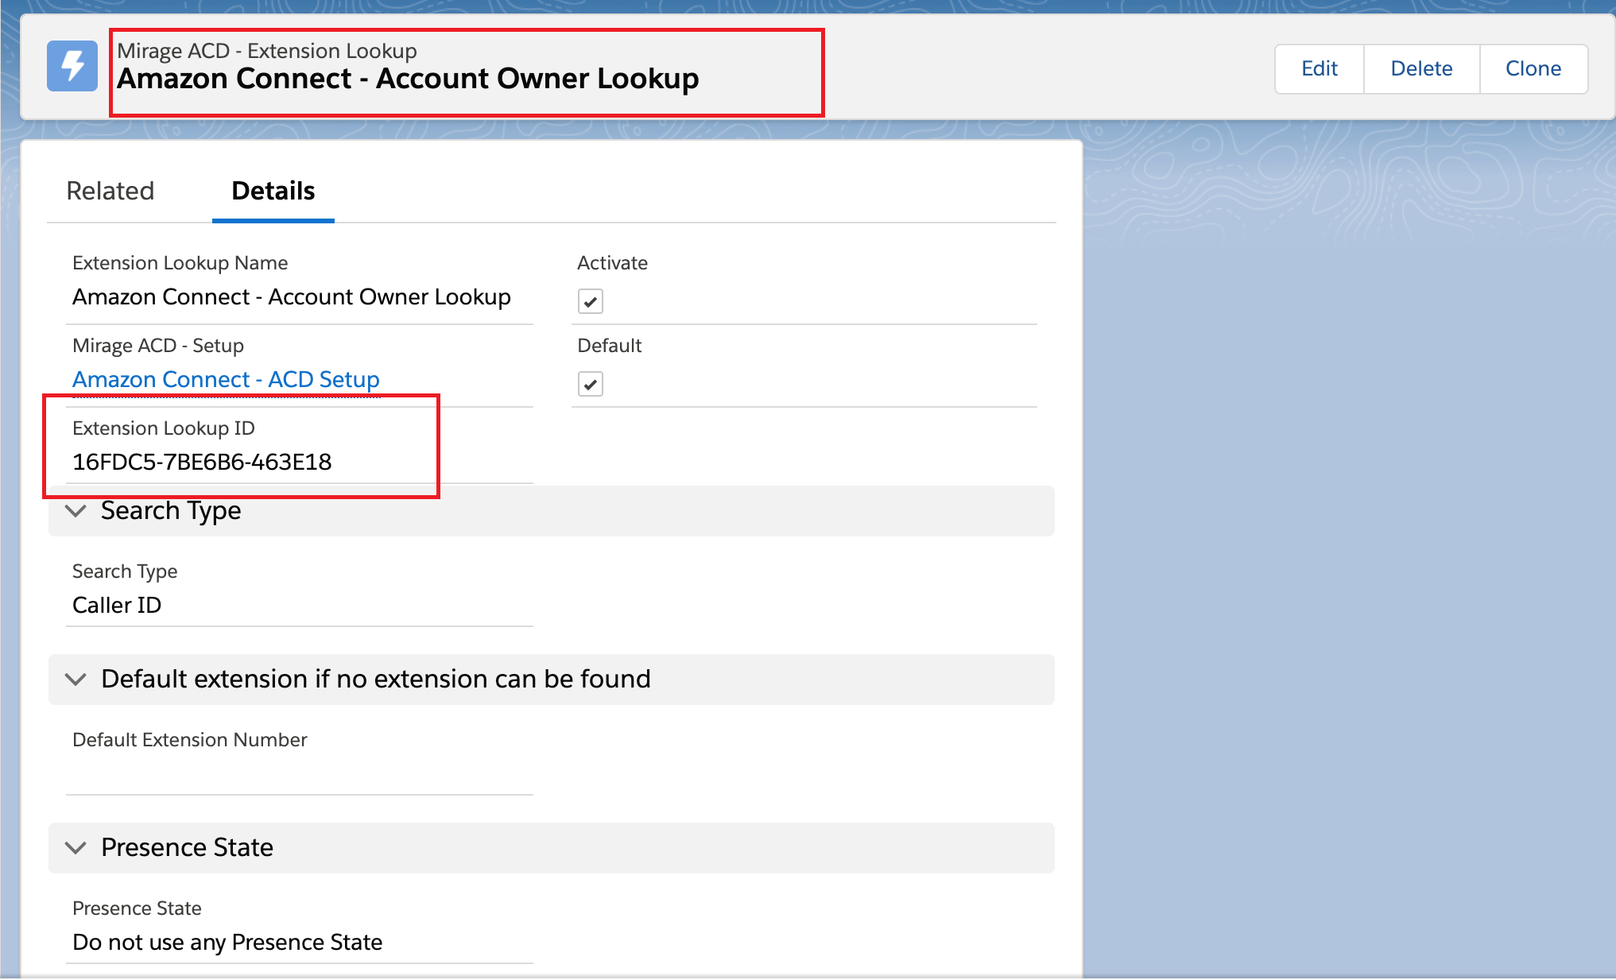The height and width of the screenshot is (980, 1616).
Task: Click 'Do not use any Presence State' value
Action: point(227,943)
